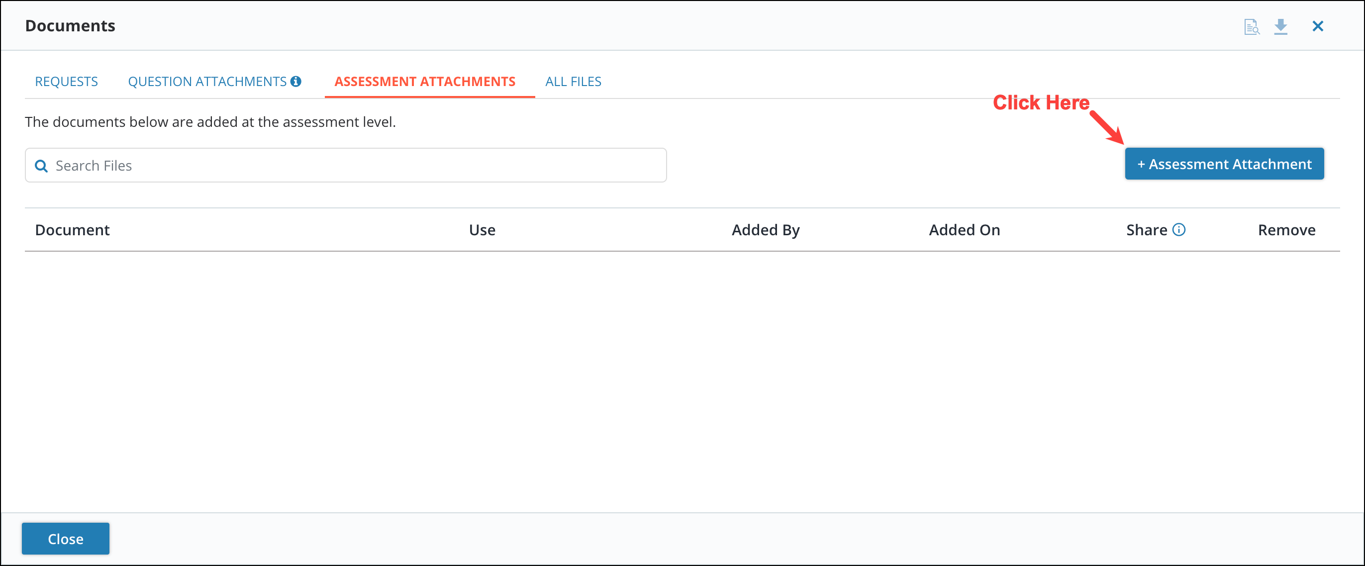The height and width of the screenshot is (566, 1365).
Task: Click the Share column header label
Action: [1147, 229]
